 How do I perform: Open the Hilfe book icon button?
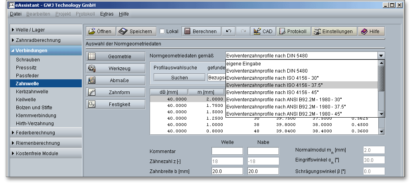pos(371,31)
